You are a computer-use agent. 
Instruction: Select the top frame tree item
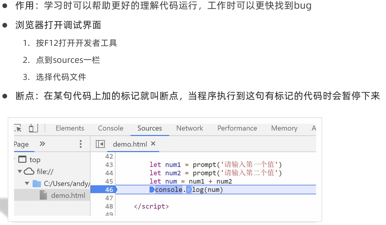point(35,160)
